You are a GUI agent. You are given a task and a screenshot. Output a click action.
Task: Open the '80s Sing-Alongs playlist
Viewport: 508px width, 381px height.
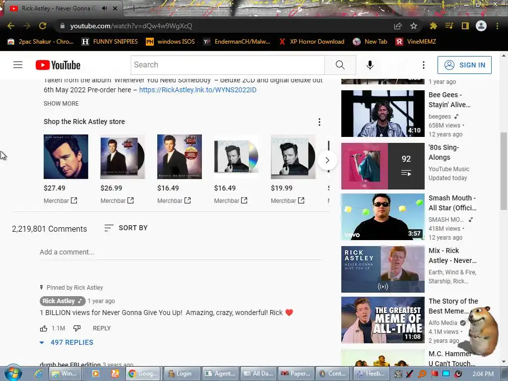pyautogui.click(x=382, y=166)
